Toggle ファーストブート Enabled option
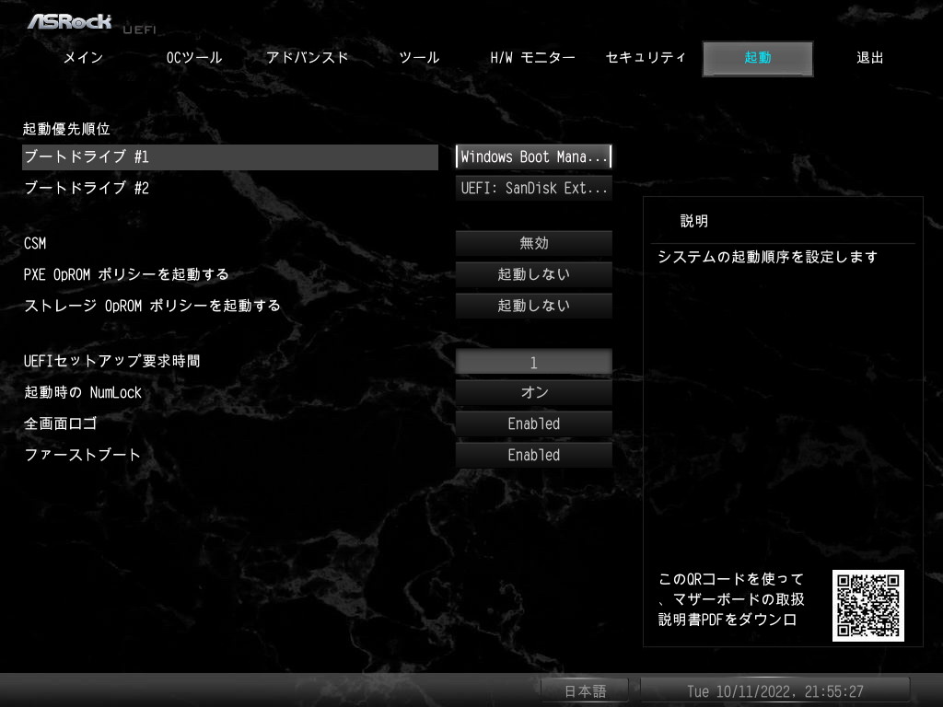Screen dimensions: 943x707 pyautogui.click(x=533, y=455)
